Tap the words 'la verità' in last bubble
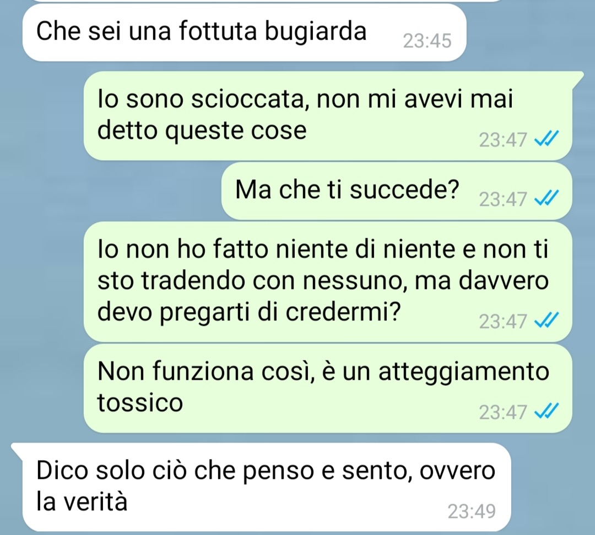The width and height of the screenshot is (595, 535). point(82,501)
